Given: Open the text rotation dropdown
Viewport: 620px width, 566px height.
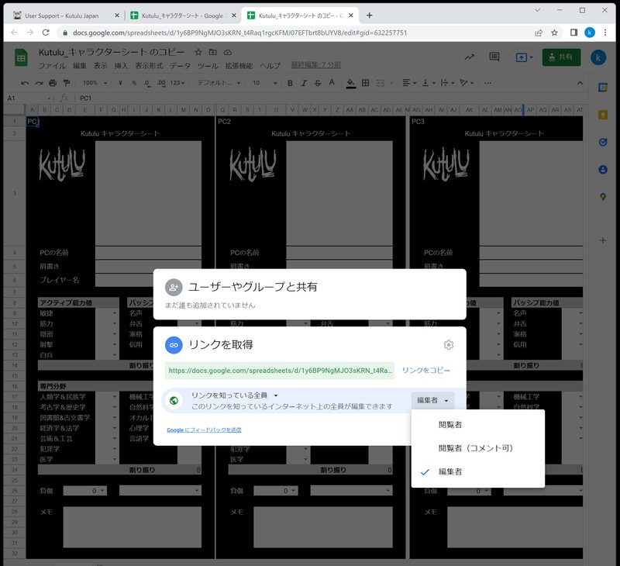Looking at the screenshot, I should [x=467, y=83].
